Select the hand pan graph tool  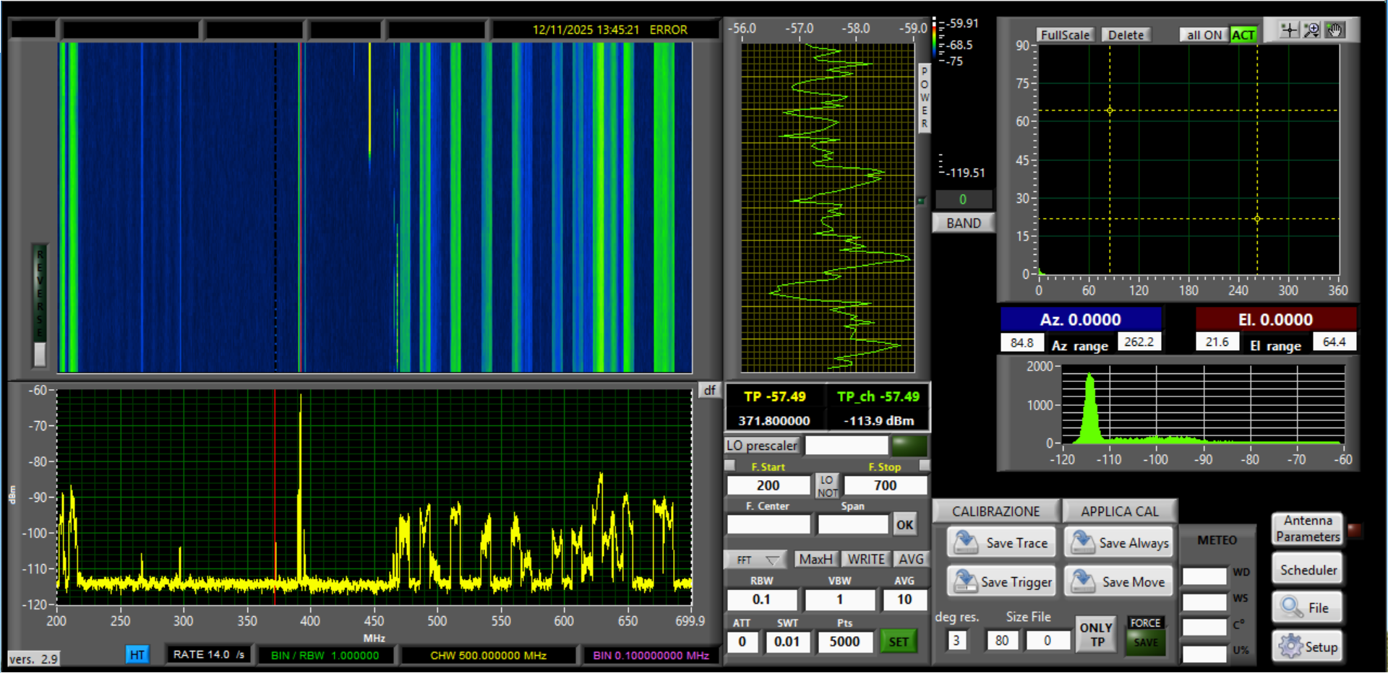click(1335, 30)
